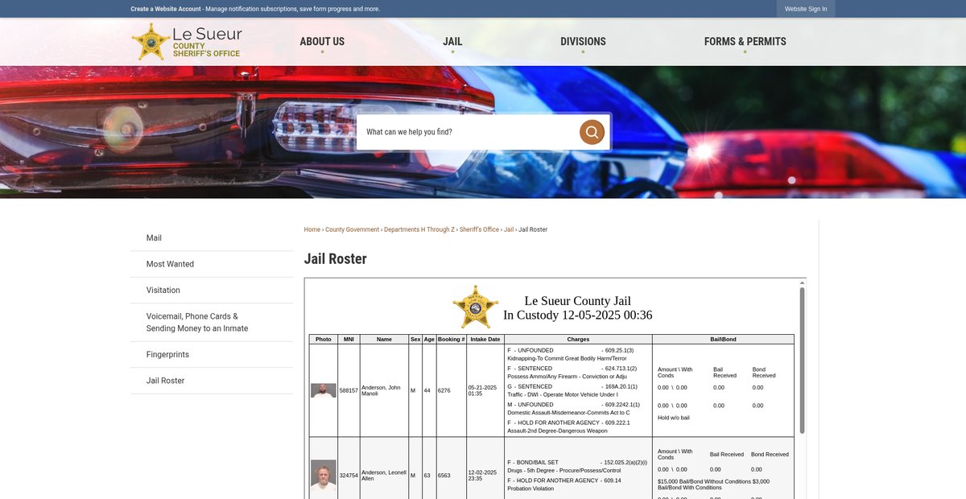Click 'In Custody 12-05-2025 00:36' heading

[578, 315]
